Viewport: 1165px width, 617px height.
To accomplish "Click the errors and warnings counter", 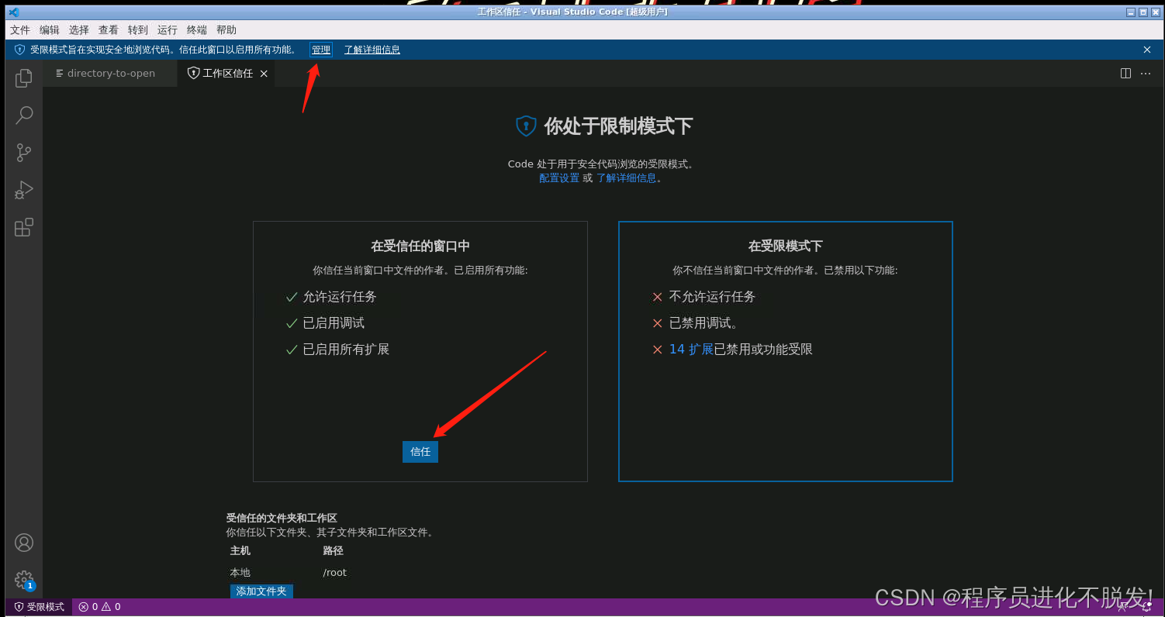I will click(99, 606).
